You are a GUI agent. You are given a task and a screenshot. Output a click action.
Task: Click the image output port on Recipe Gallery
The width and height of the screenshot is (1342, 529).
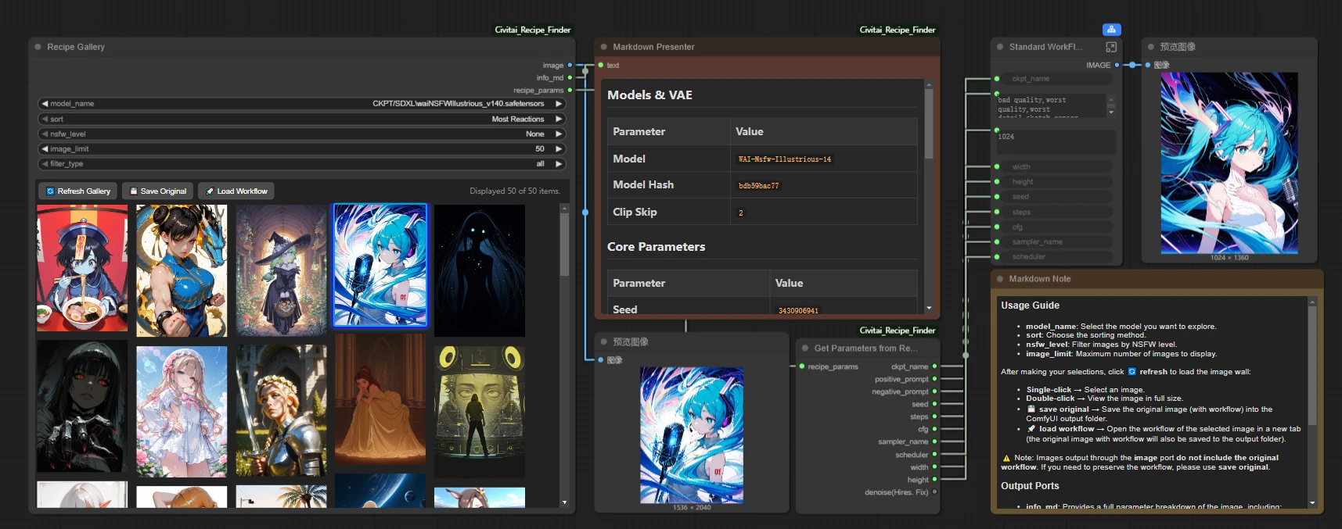(570, 65)
